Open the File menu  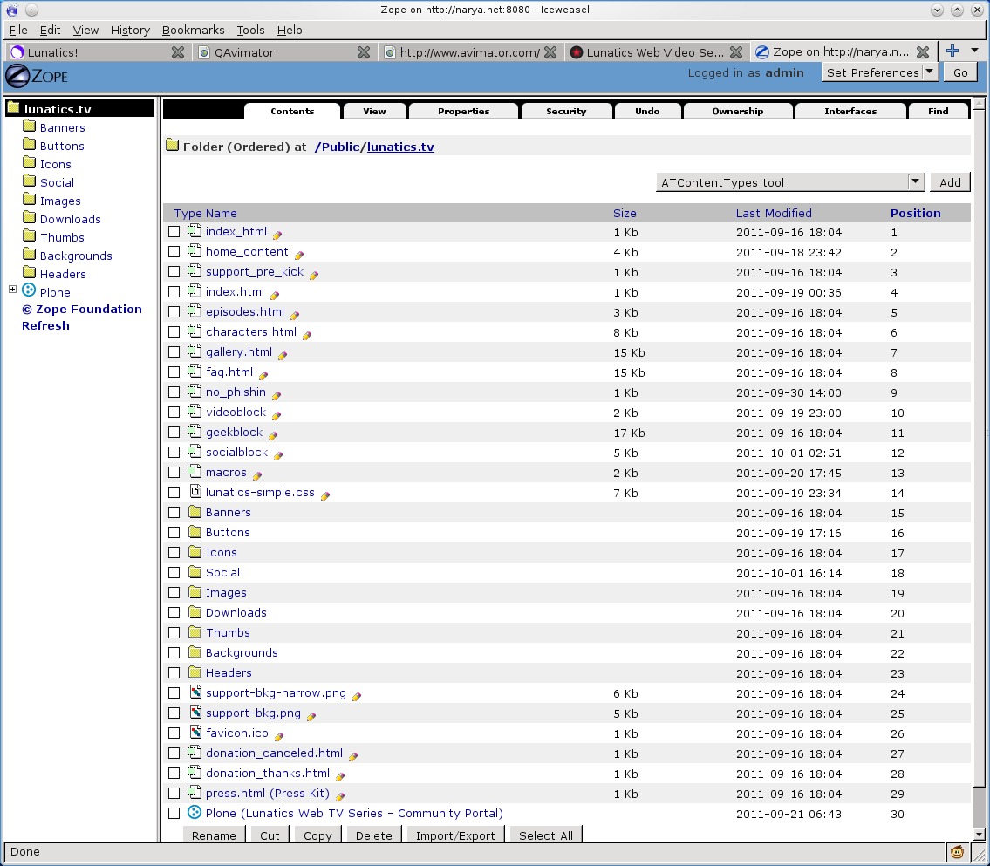click(18, 30)
